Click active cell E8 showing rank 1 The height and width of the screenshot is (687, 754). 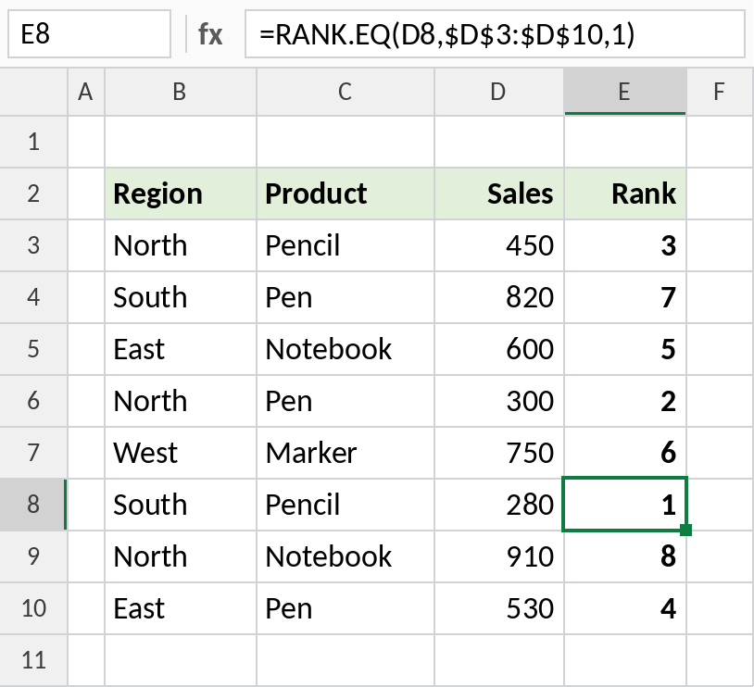pyautogui.click(x=625, y=505)
